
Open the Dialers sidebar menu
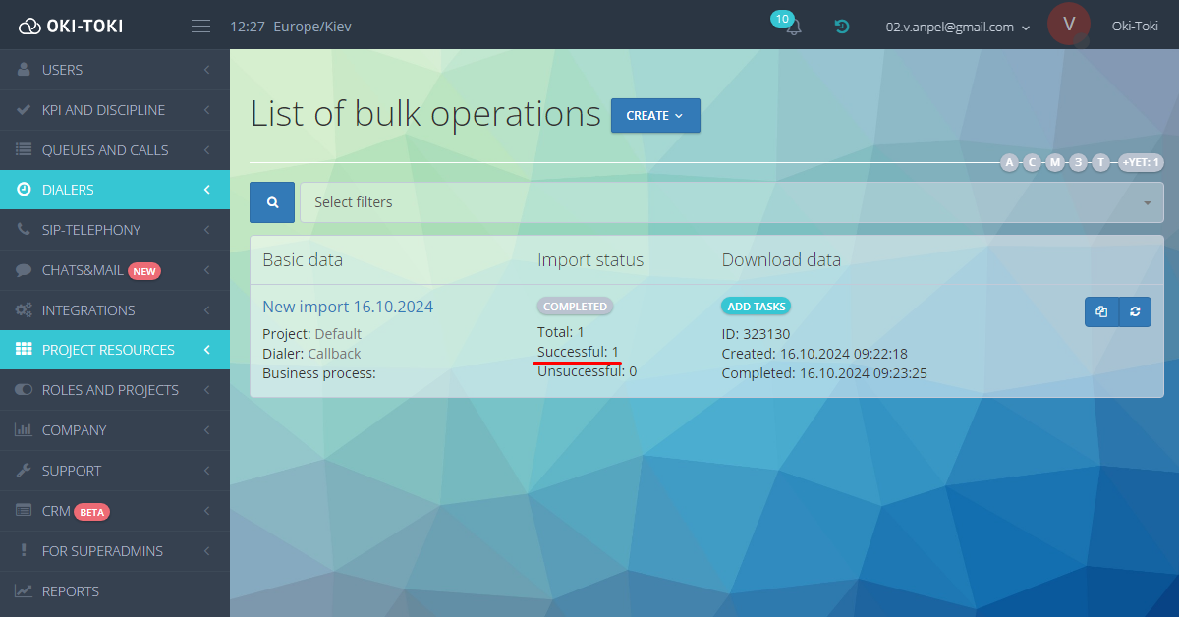(x=115, y=190)
